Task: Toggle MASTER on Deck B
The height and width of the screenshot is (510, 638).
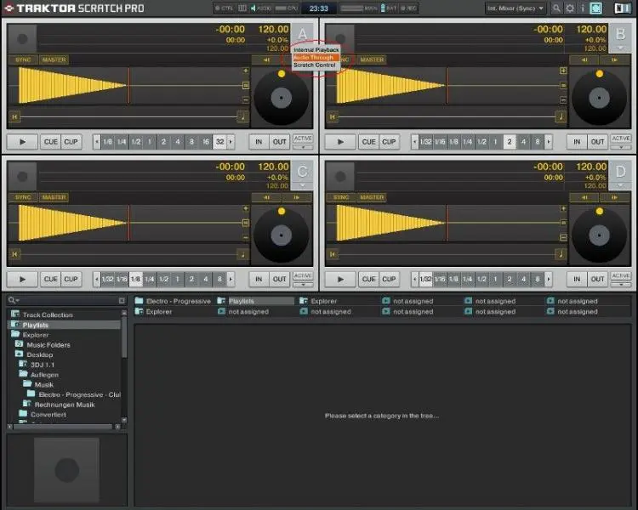Action: click(372, 59)
